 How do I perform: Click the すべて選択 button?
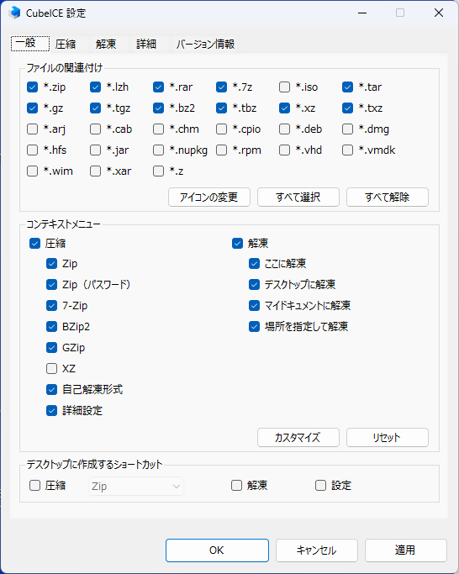(298, 197)
